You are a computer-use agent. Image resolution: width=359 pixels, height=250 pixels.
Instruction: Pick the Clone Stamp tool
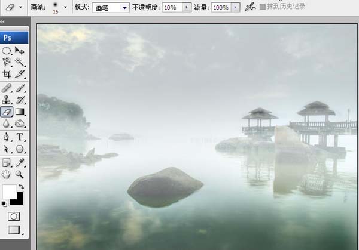7,100
